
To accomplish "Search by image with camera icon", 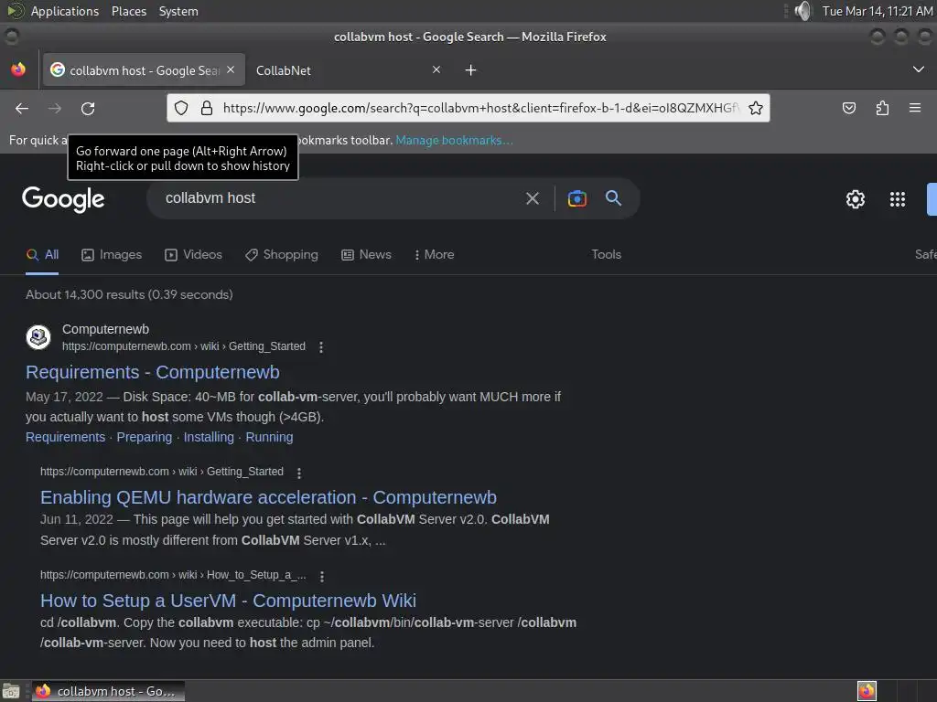I will [x=576, y=198].
